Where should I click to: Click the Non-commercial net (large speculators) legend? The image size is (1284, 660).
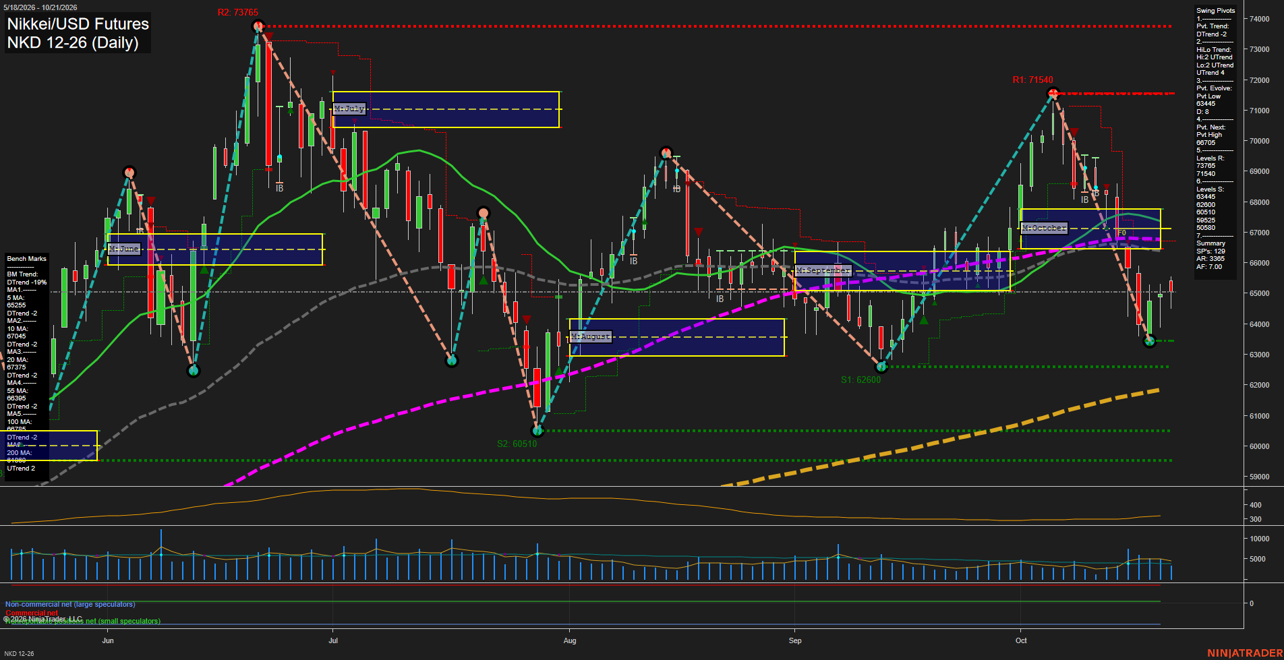70,604
